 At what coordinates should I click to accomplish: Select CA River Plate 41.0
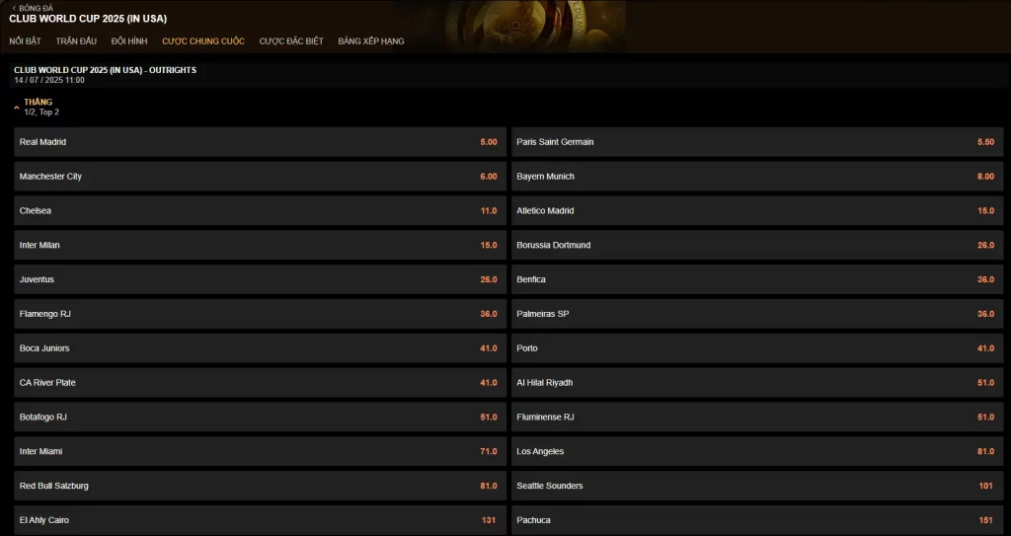pyautogui.click(x=260, y=382)
